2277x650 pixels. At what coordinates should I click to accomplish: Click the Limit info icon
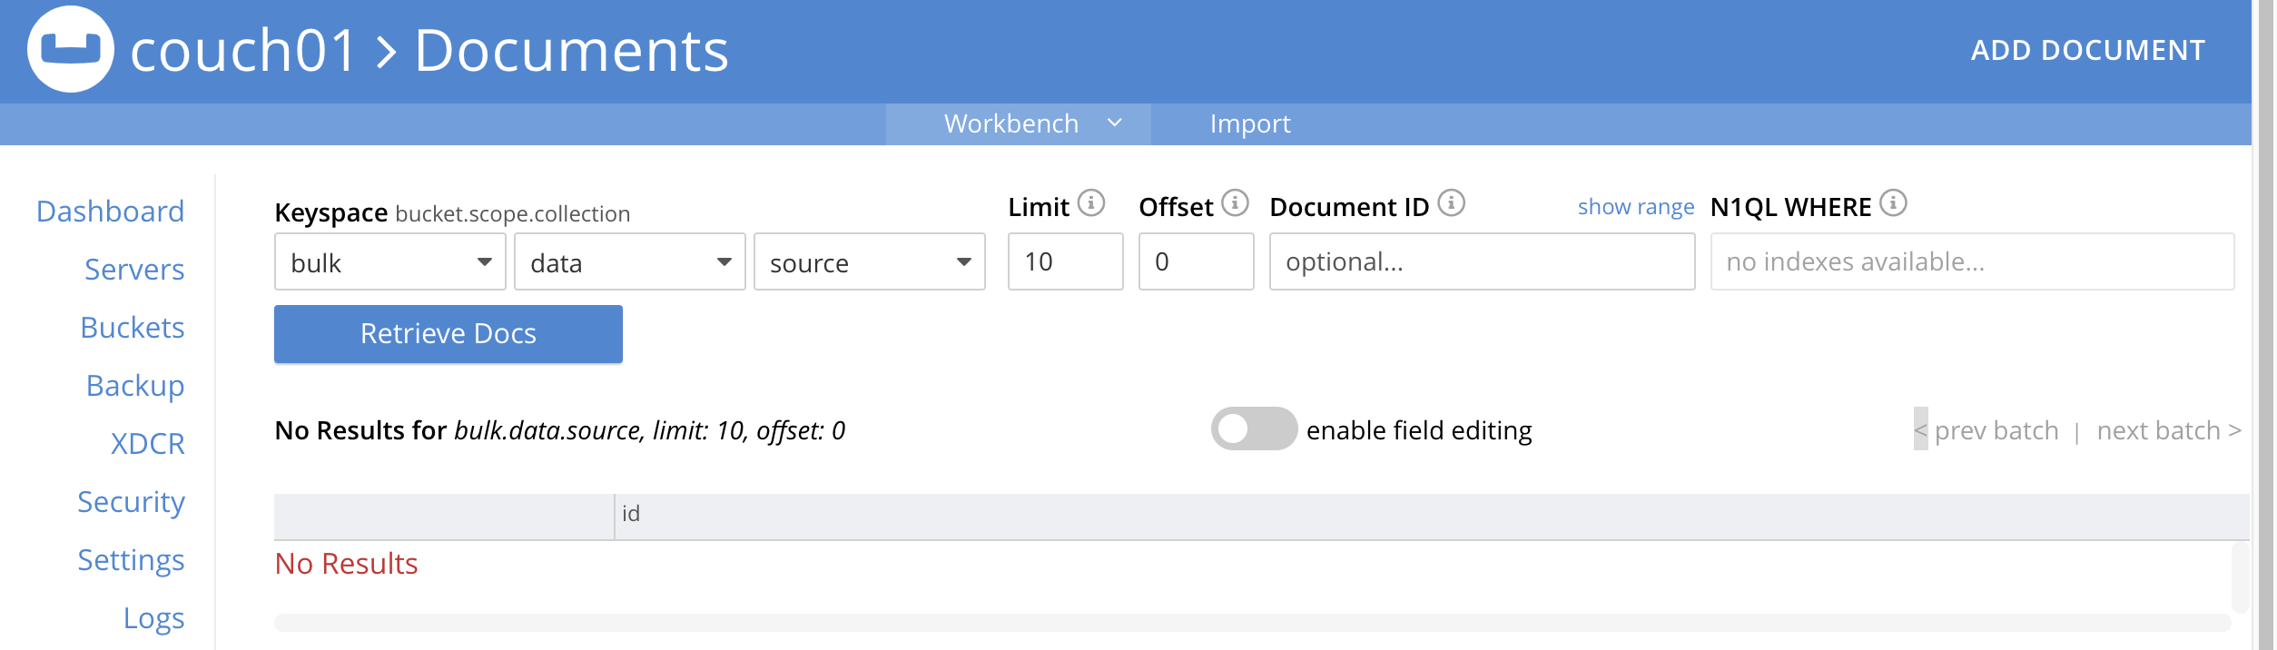1090,203
